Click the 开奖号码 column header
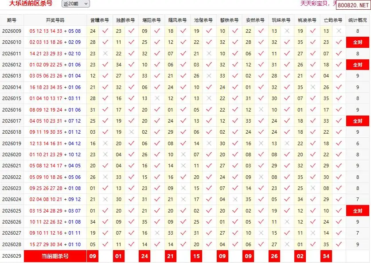Image resolution: width=371 pixels, height=263 pixels. pyautogui.click(x=55, y=20)
